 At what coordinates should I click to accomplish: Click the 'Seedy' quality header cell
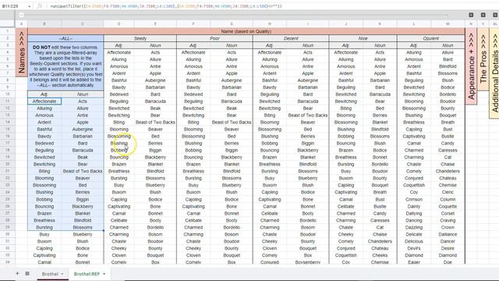click(x=140, y=38)
